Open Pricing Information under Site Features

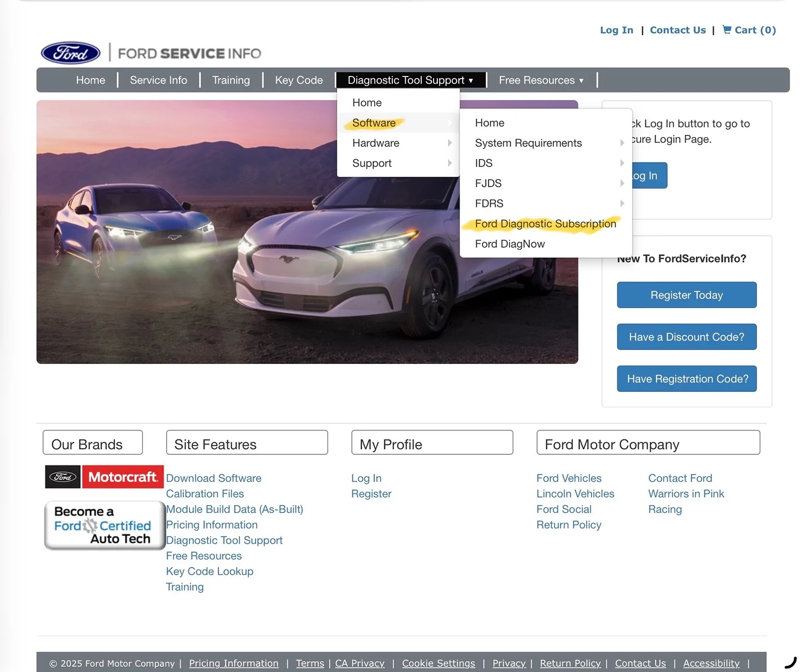pyautogui.click(x=212, y=525)
